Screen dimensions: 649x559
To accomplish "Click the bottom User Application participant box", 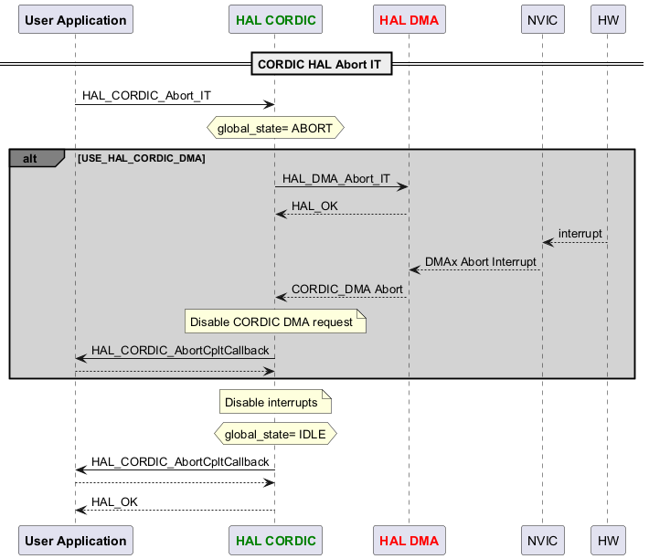I will pos(76,541).
